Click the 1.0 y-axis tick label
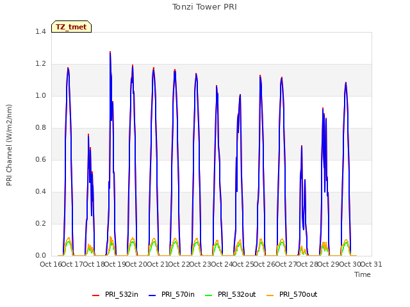 tap(40, 95)
